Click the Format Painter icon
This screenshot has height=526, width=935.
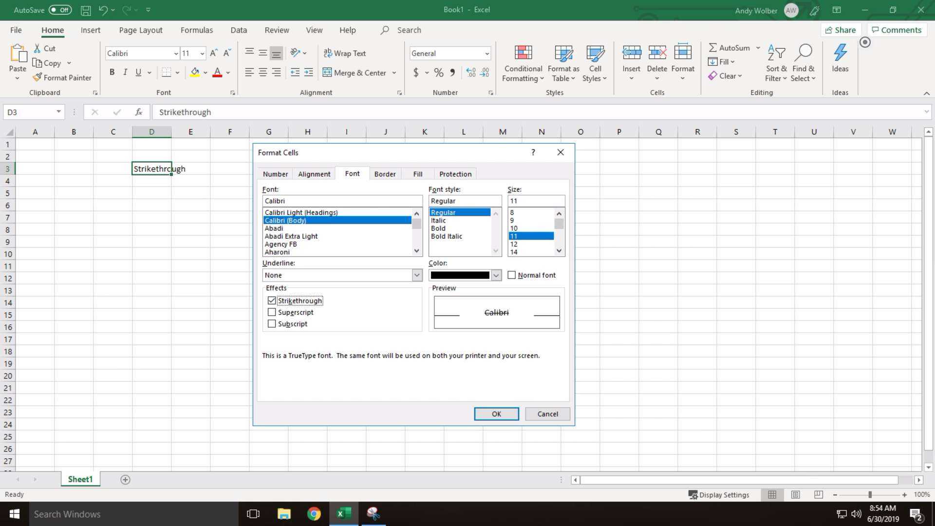pos(37,77)
